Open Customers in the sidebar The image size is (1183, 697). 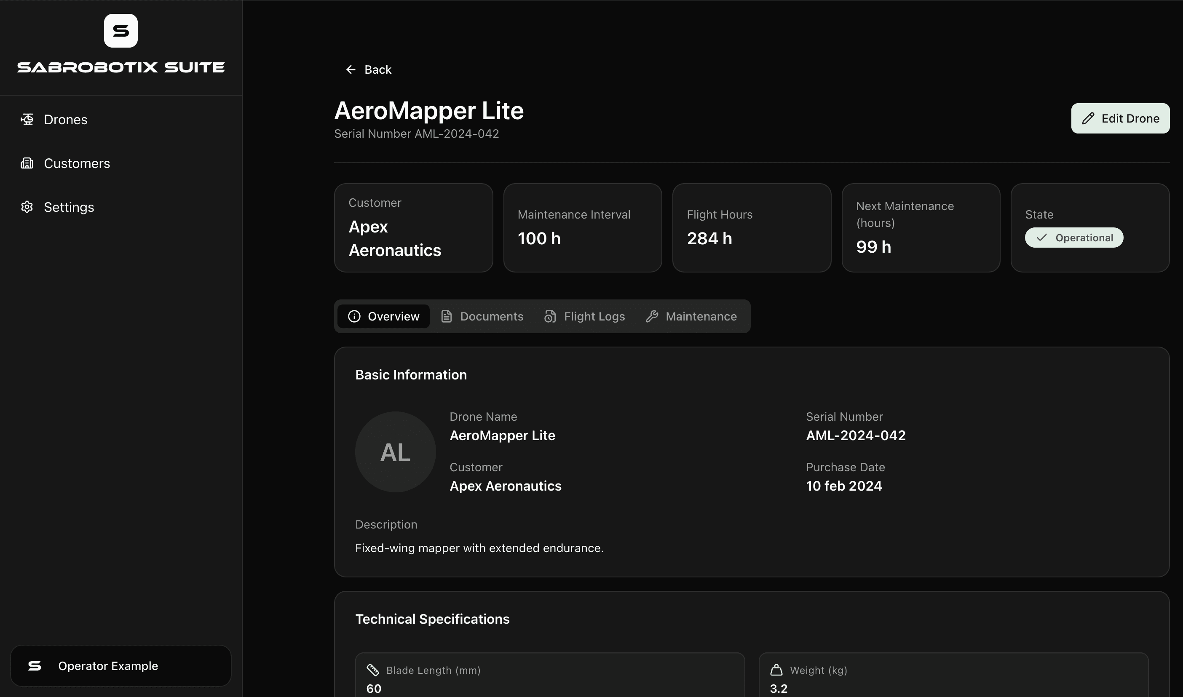tap(77, 163)
